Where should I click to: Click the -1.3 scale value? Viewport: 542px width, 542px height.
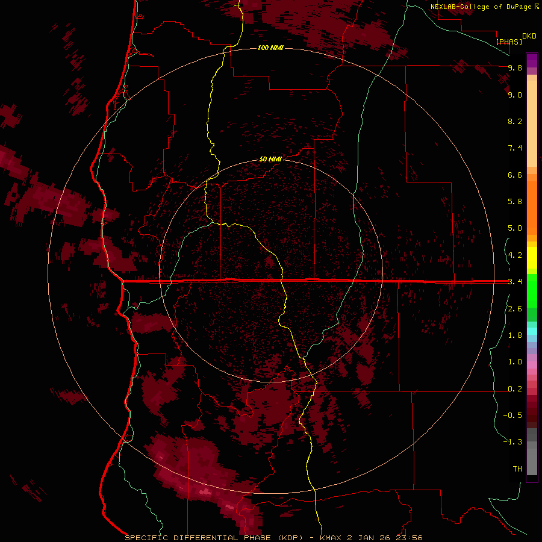[512, 442]
